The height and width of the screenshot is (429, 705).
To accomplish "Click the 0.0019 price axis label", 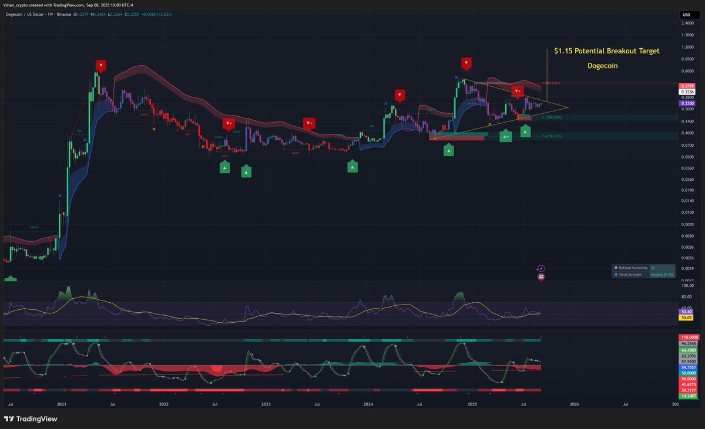I will 687,269.
